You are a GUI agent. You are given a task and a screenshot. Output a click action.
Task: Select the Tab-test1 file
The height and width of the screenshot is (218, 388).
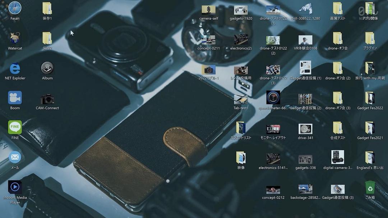click(241, 99)
